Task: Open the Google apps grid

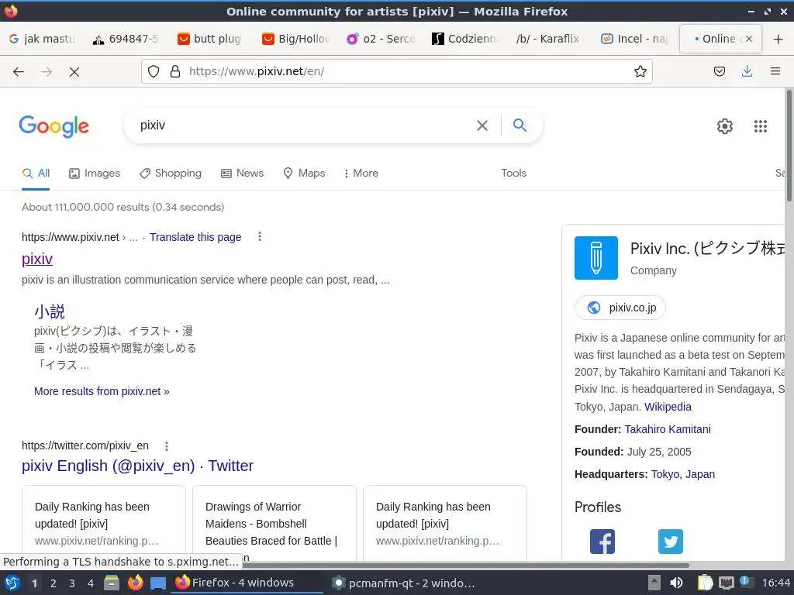Action: point(760,126)
